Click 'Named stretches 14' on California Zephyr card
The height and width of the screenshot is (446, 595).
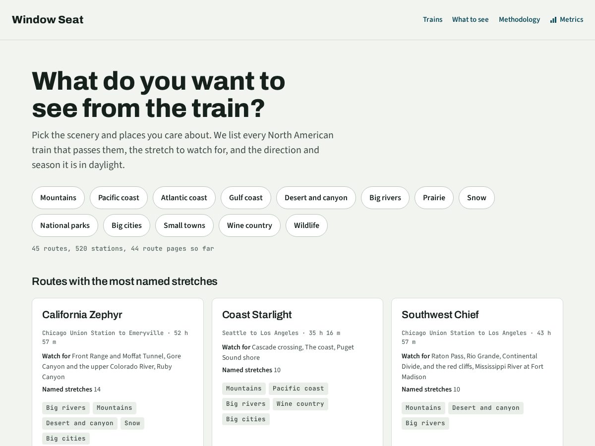coord(71,390)
